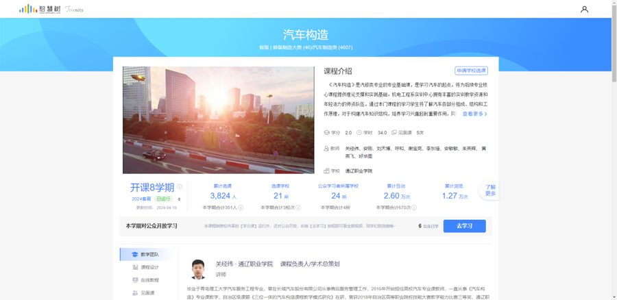Open the 了解更多 floating side tab
This screenshot has width=617, height=300.
(490, 190)
